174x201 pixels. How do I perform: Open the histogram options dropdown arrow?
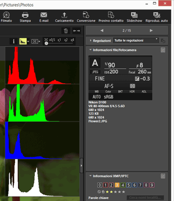tap(28, 42)
